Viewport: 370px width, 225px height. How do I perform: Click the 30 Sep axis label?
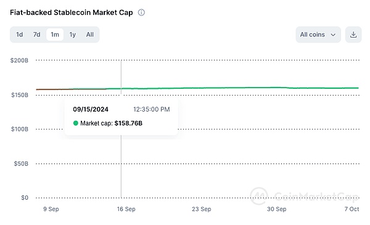[276, 209]
